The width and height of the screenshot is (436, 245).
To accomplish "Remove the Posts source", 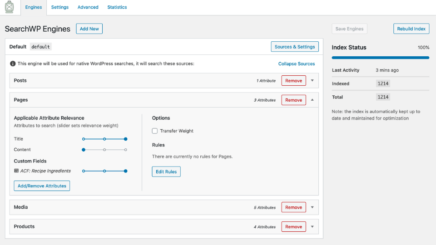I will [294, 81].
